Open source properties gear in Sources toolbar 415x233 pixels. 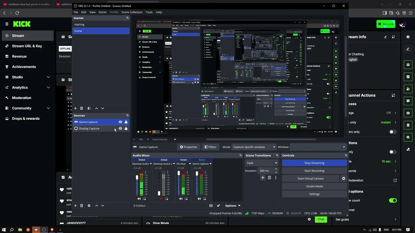coord(89,205)
